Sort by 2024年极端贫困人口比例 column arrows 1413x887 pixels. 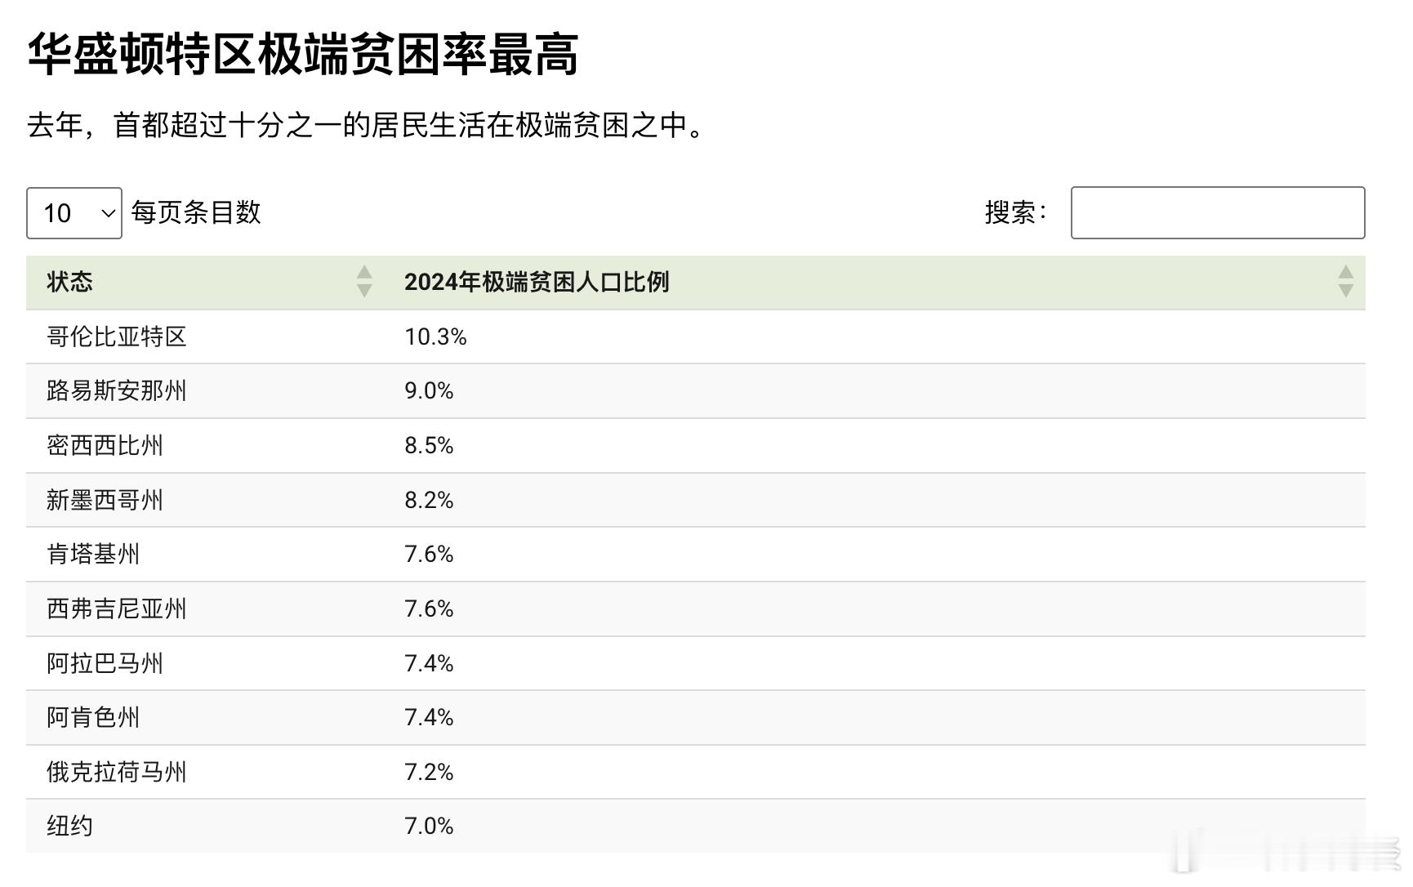tap(1346, 282)
